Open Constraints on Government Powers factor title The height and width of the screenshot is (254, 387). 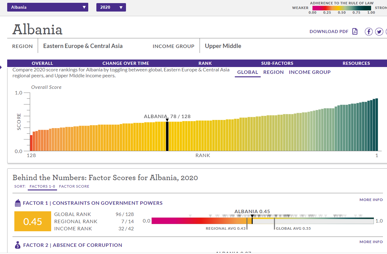tap(107, 203)
